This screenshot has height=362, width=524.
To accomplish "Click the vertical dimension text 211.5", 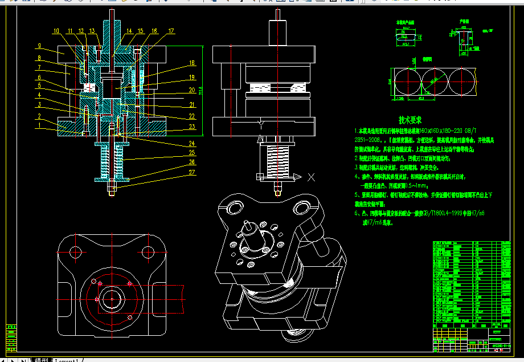I will (200, 91).
